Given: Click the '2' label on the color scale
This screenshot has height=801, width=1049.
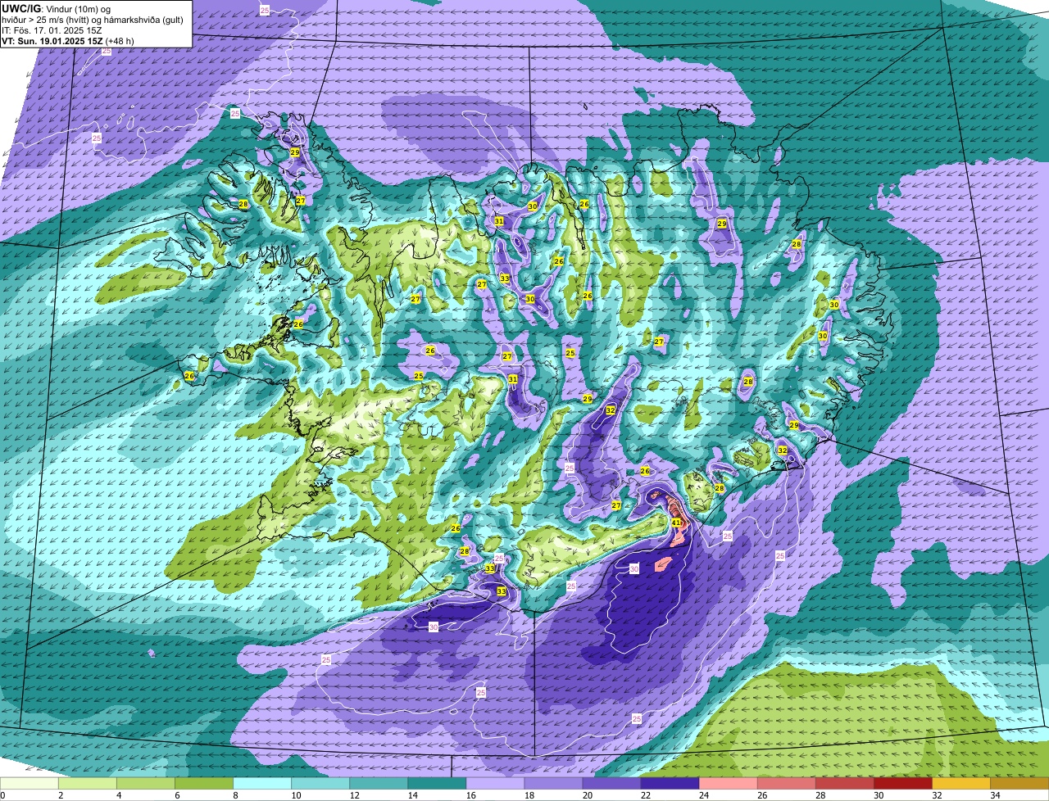Looking at the screenshot, I should (x=61, y=795).
